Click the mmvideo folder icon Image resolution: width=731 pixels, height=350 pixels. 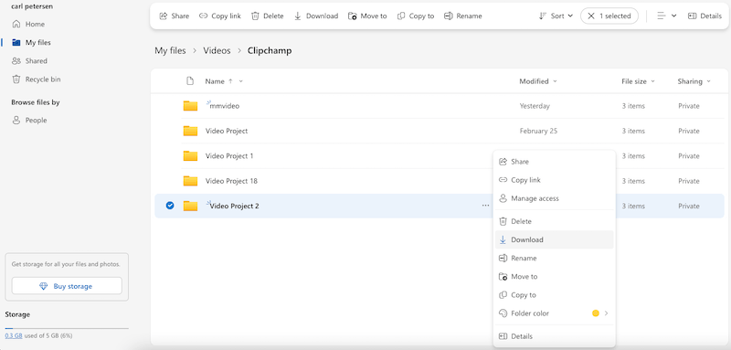coord(190,106)
